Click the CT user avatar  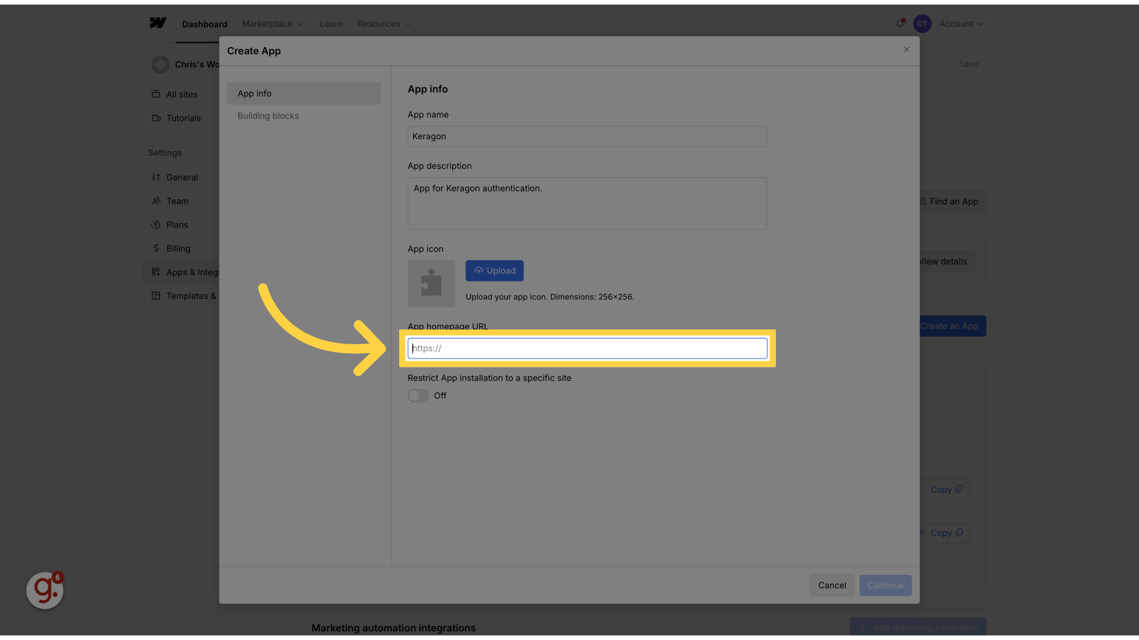tap(922, 24)
